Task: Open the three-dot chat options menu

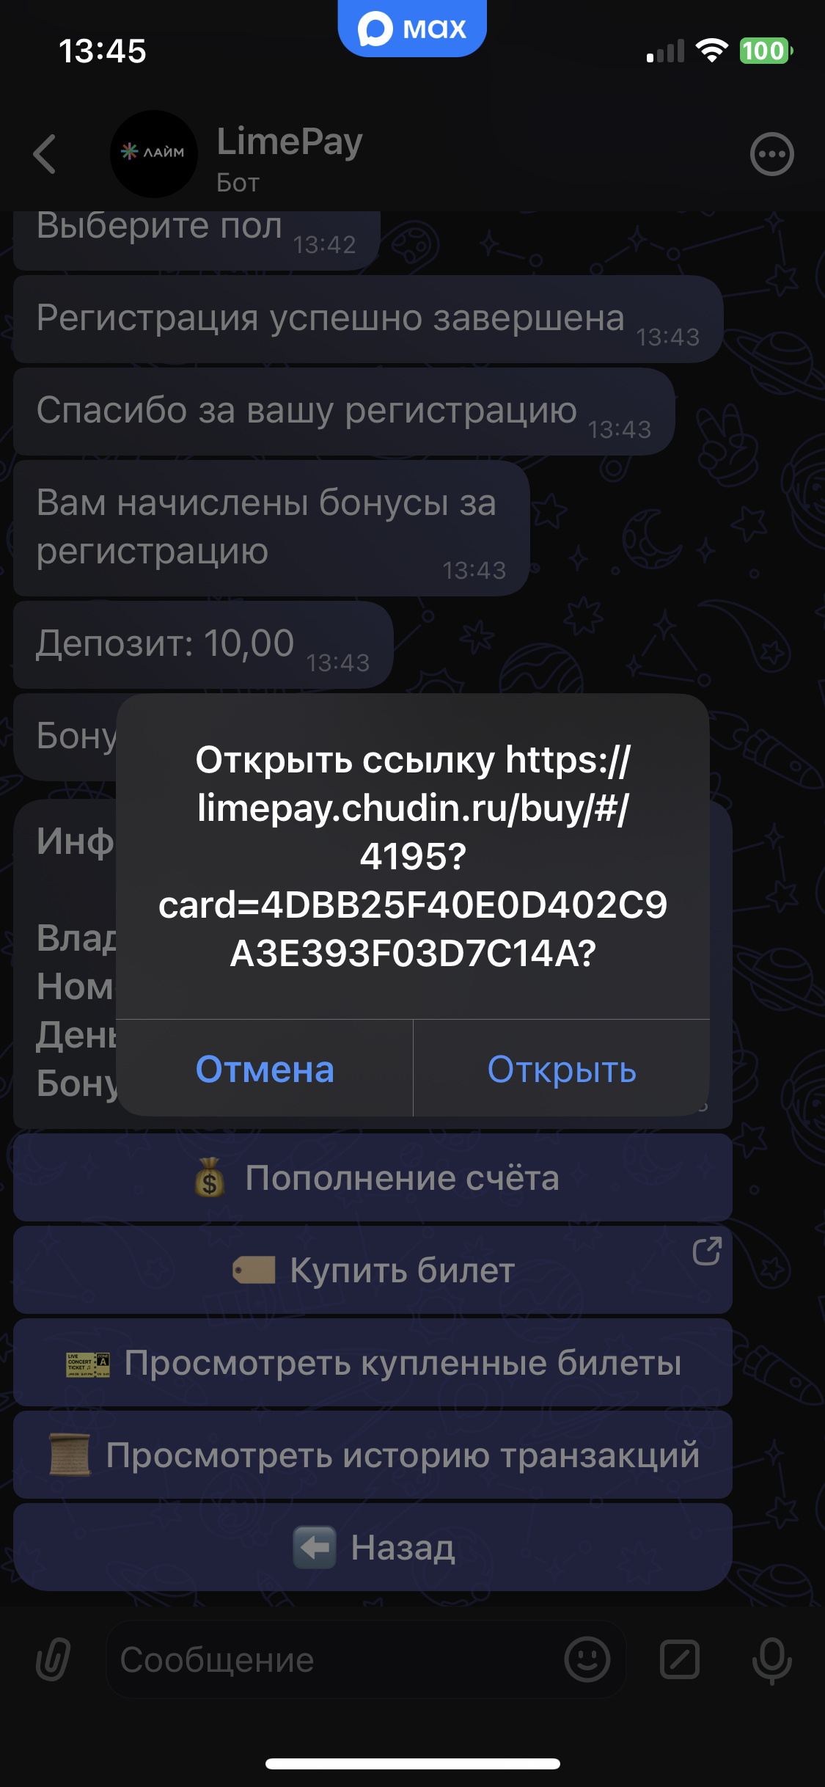Action: click(x=771, y=154)
